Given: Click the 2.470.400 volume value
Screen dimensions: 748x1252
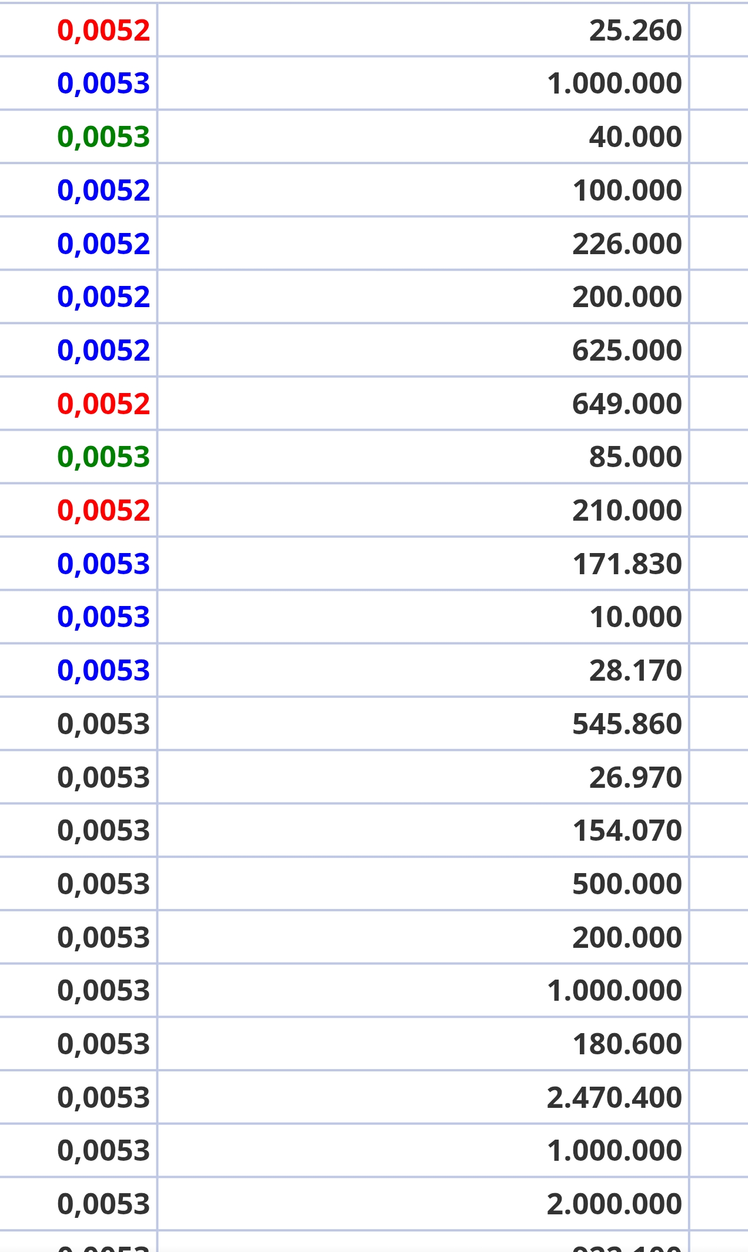Looking at the screenshot, I should tap(614, 1098).
